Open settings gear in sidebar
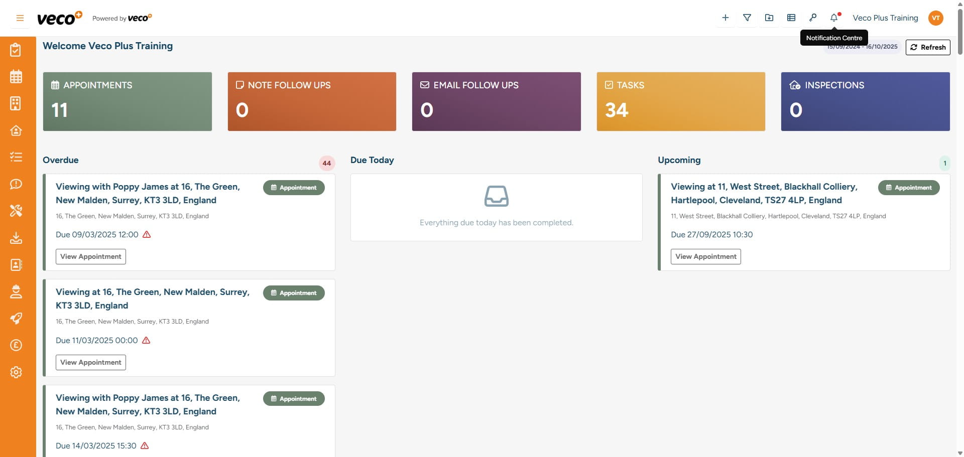Viewport: 964px width, 457px height. 16,372
